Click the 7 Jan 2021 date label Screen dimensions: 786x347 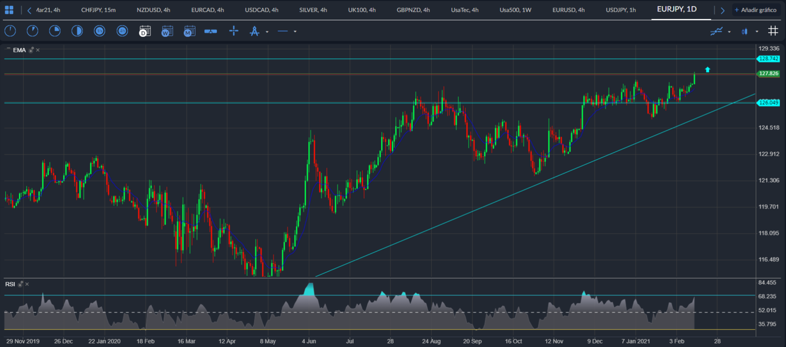coord(635,341)
